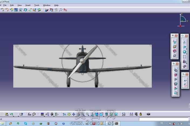
Task: Click the ringed planet icon in M toolbar
Action: 175,46
